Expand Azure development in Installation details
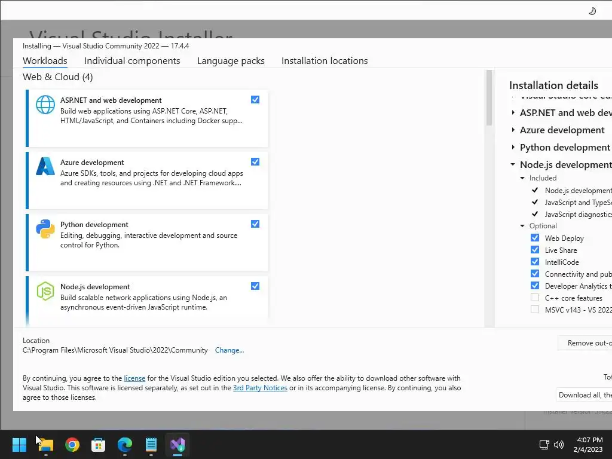The width and height of the screenshot is (612, 459). tap(513, 130)
